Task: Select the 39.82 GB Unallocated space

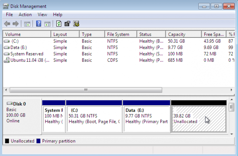Action: 199,116
